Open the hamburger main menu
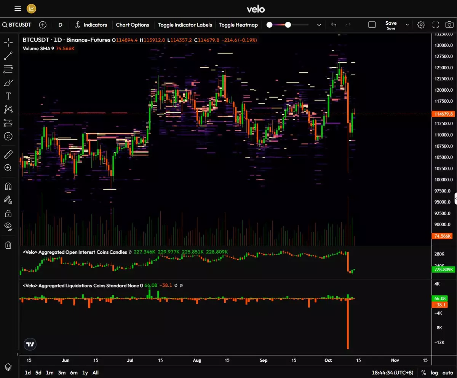 pyautogui.click(x=18, y=9)
